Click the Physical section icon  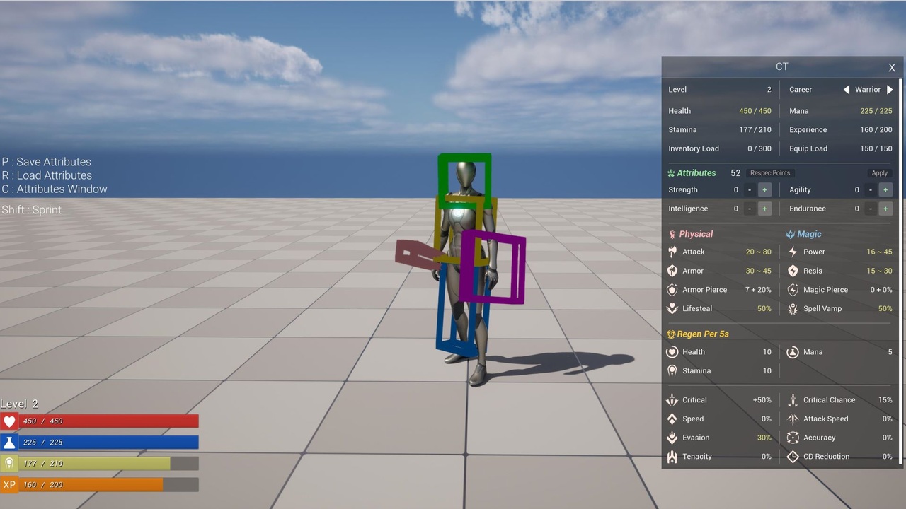(x=672, y=234)
